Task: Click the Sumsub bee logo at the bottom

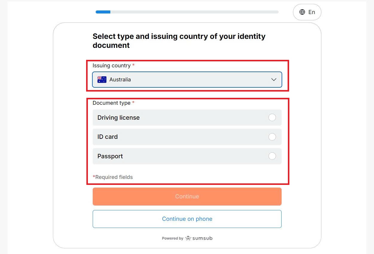Action: tap(188, 238)
